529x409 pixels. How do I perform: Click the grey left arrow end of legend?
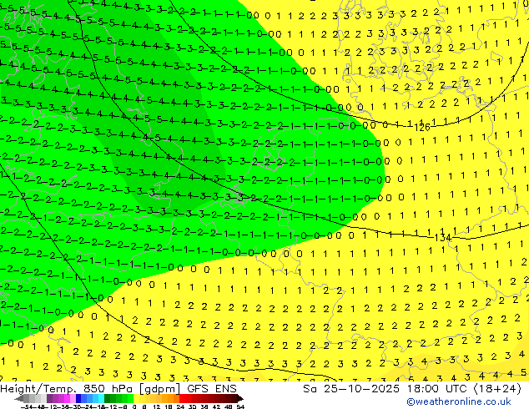click(19, 398)
